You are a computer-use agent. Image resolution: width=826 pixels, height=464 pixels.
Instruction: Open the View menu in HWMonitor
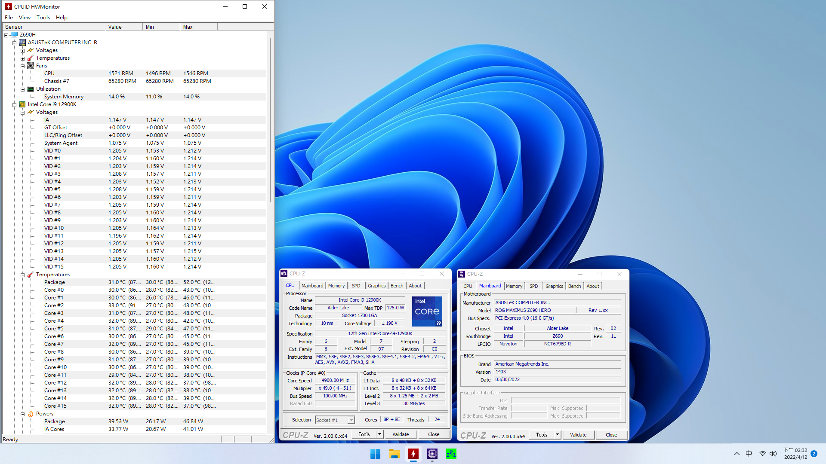(x=25, y=17)
